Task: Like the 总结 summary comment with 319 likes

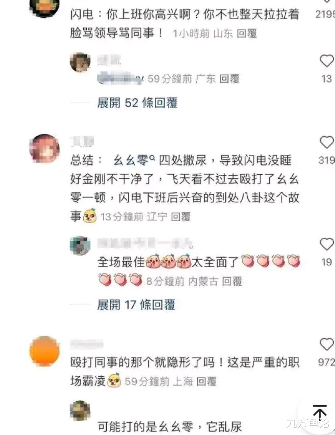Action: [x=326, y=143]
